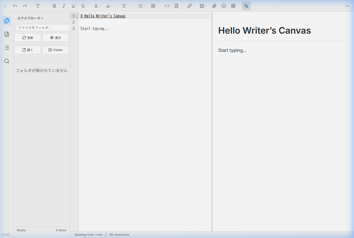Apply bold formatting

(x=54, y=6)
